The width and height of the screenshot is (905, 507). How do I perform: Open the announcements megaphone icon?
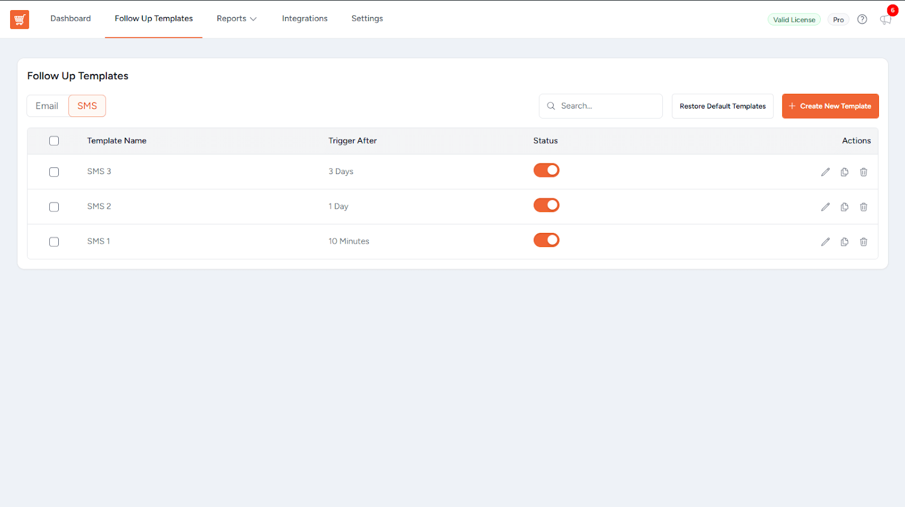pyautogui.click(x=885, y=20)
